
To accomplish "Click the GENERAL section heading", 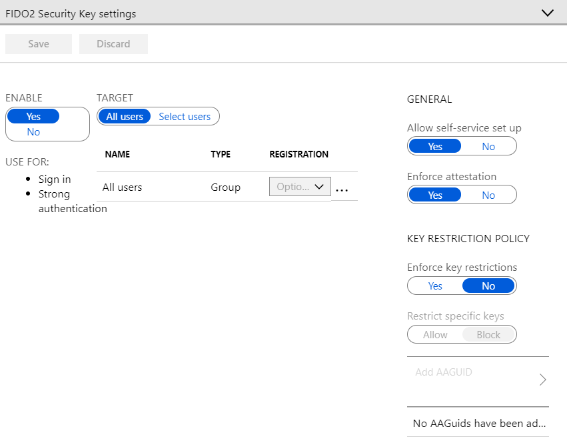I will point(429,99).
